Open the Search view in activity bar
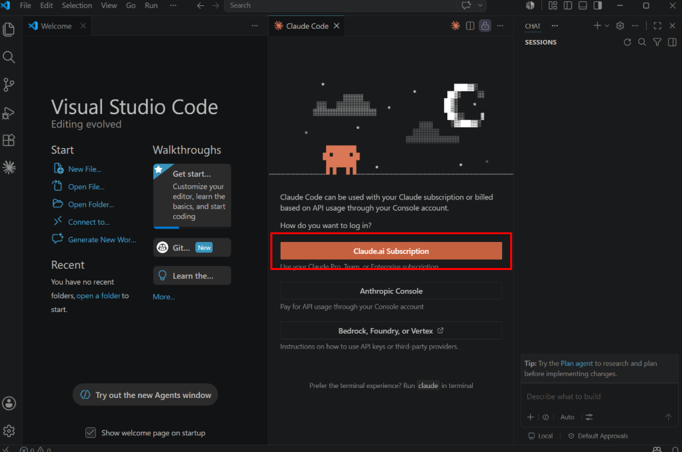This screenshot has width=682, height=452. coord(9,57)
